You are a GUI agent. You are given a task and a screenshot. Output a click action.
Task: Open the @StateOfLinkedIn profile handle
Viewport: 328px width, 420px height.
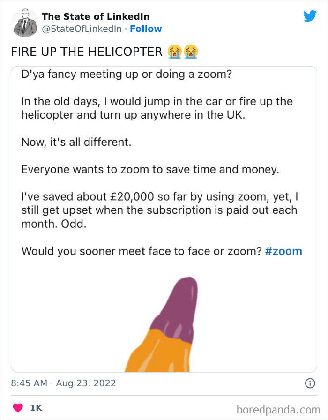click(x=82, y=29)
